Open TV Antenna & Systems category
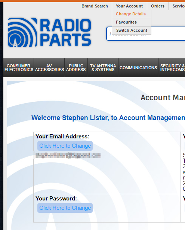The width and height of the screenshot is (185, 230). (103, 68)
